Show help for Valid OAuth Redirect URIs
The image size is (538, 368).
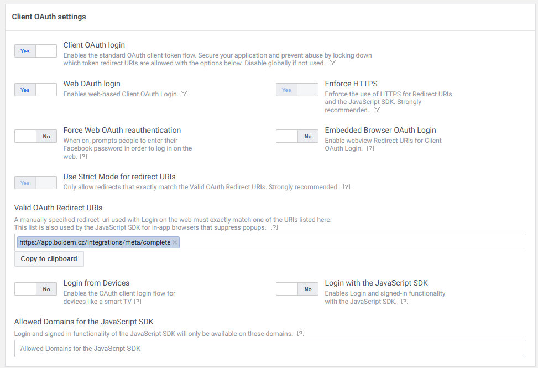point(274,227)
